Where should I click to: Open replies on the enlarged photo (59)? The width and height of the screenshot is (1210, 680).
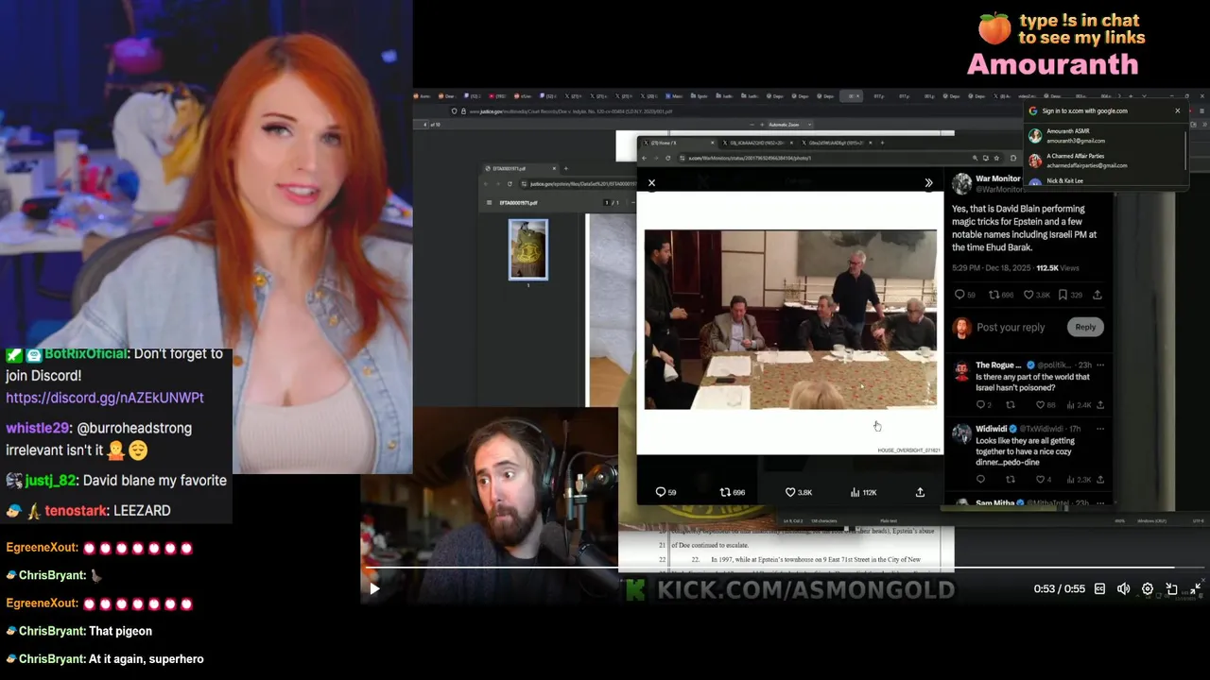tap(665, 492)
